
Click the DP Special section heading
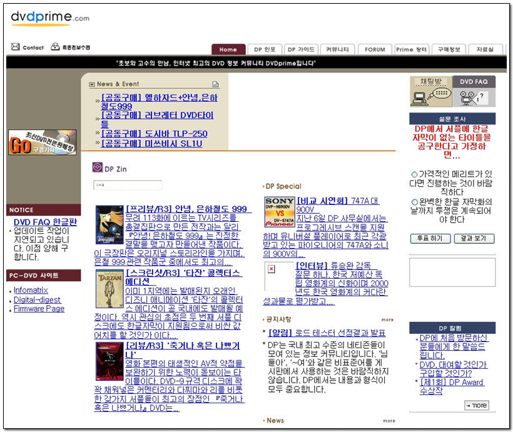[x=283, y=186]
